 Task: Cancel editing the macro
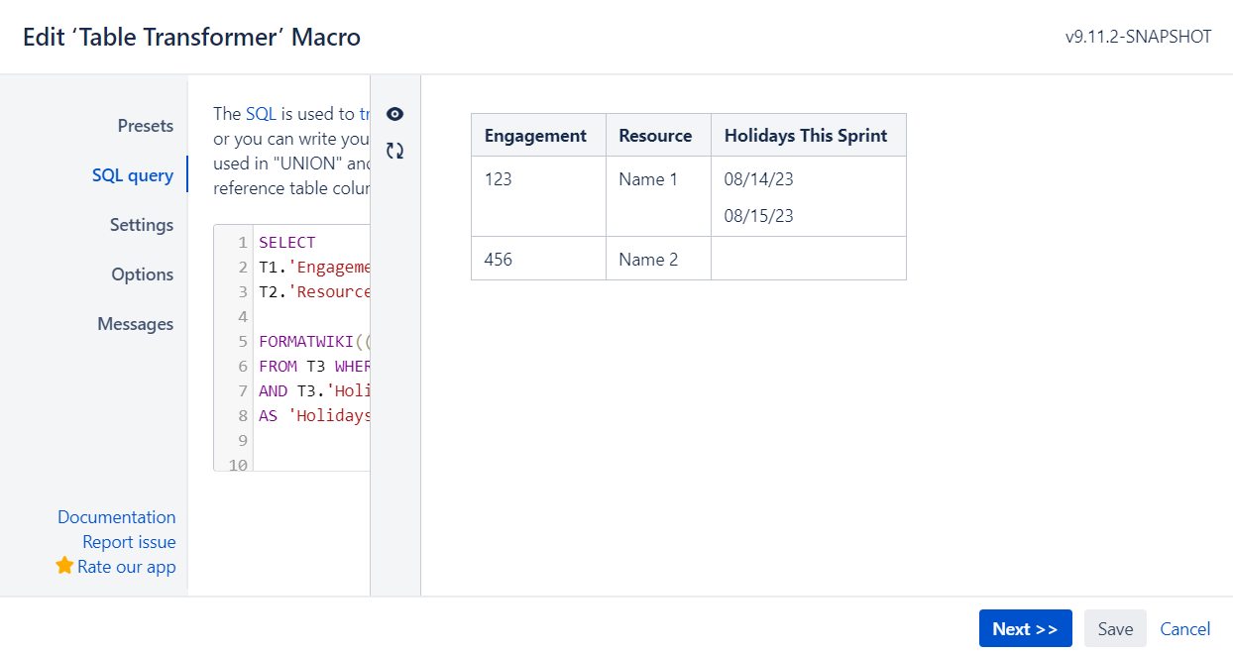point(1184,628)
